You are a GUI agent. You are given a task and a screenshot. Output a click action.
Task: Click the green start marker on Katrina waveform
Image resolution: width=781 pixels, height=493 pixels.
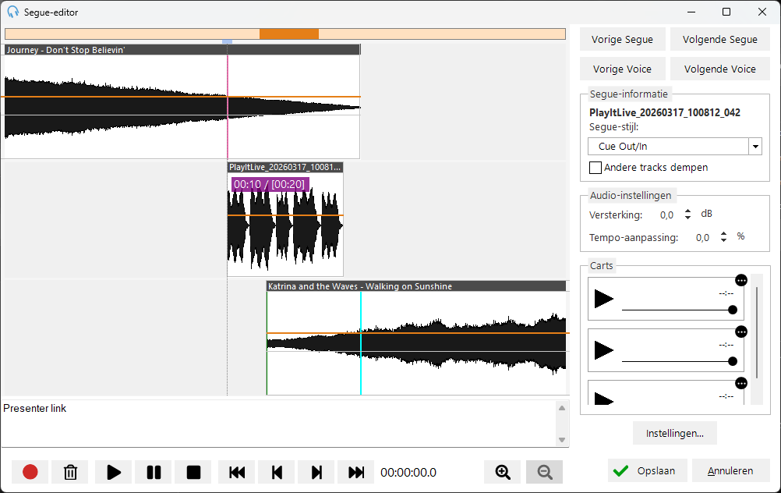267,343
